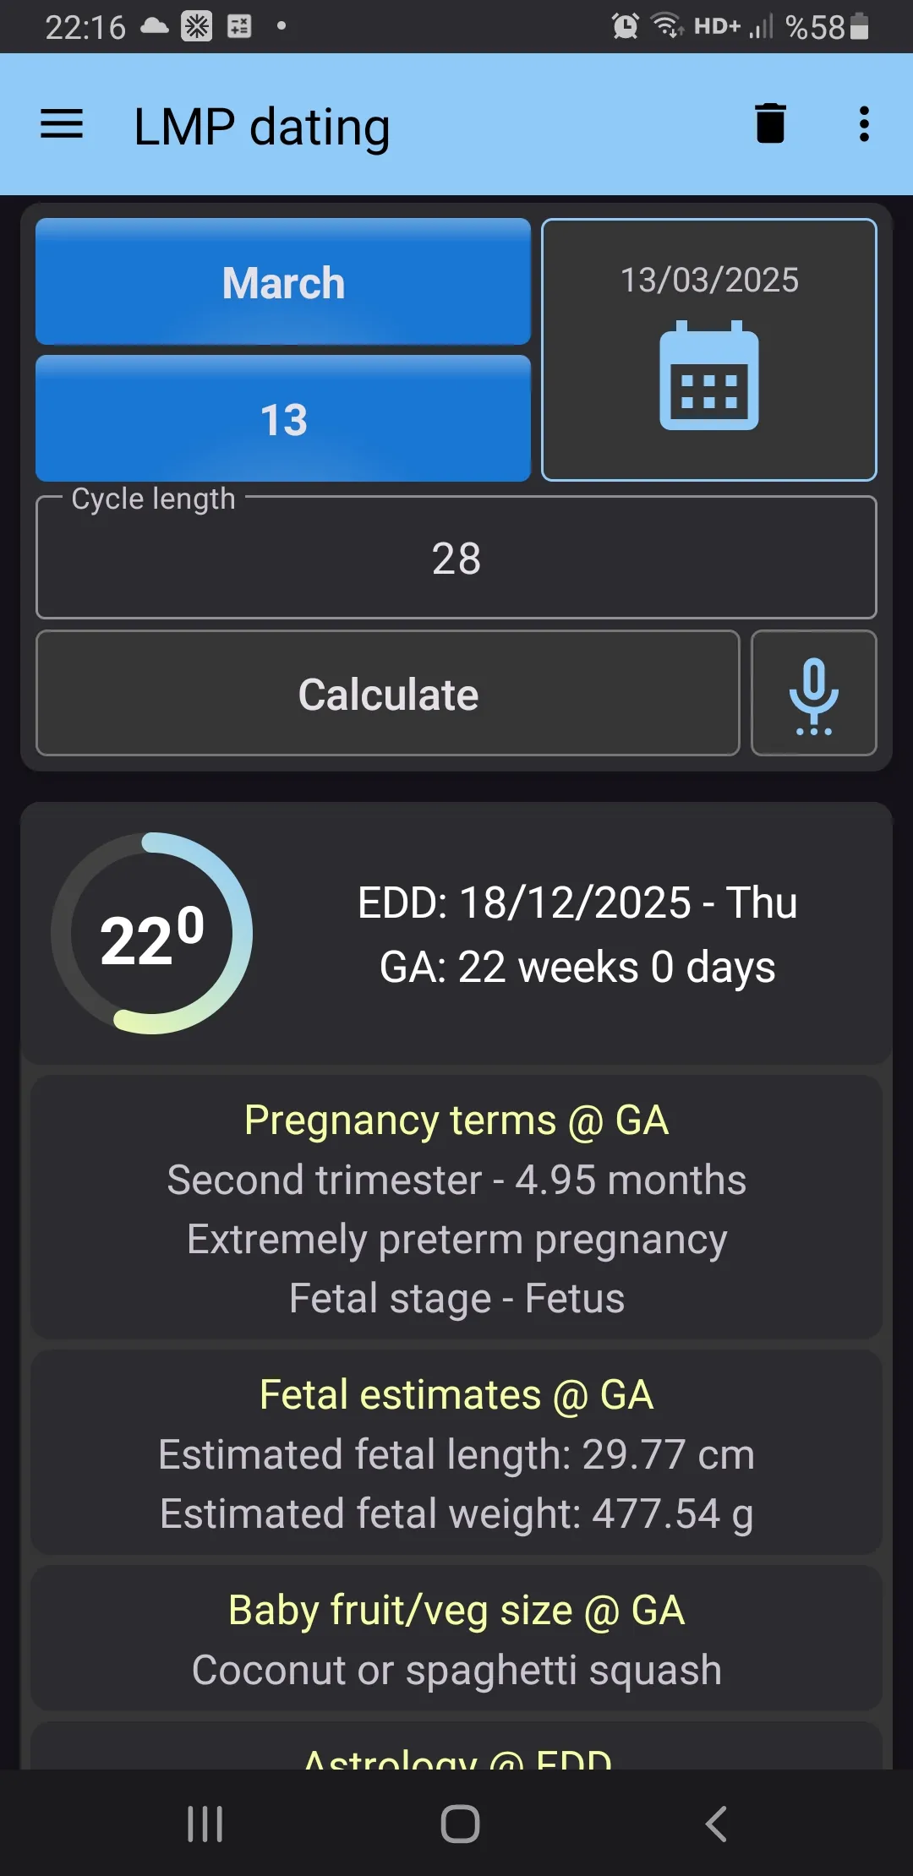Select the Pregnancy terms @ GA card
This screenshot has width=913, height=1876.
tap(456, 1208)
